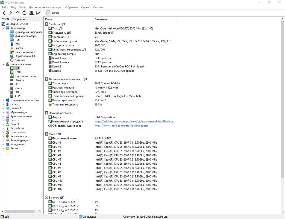Viewport: 285px width, 219px height.
Task: Click the Отчёт report button in the toolbar
Action: 53,13
